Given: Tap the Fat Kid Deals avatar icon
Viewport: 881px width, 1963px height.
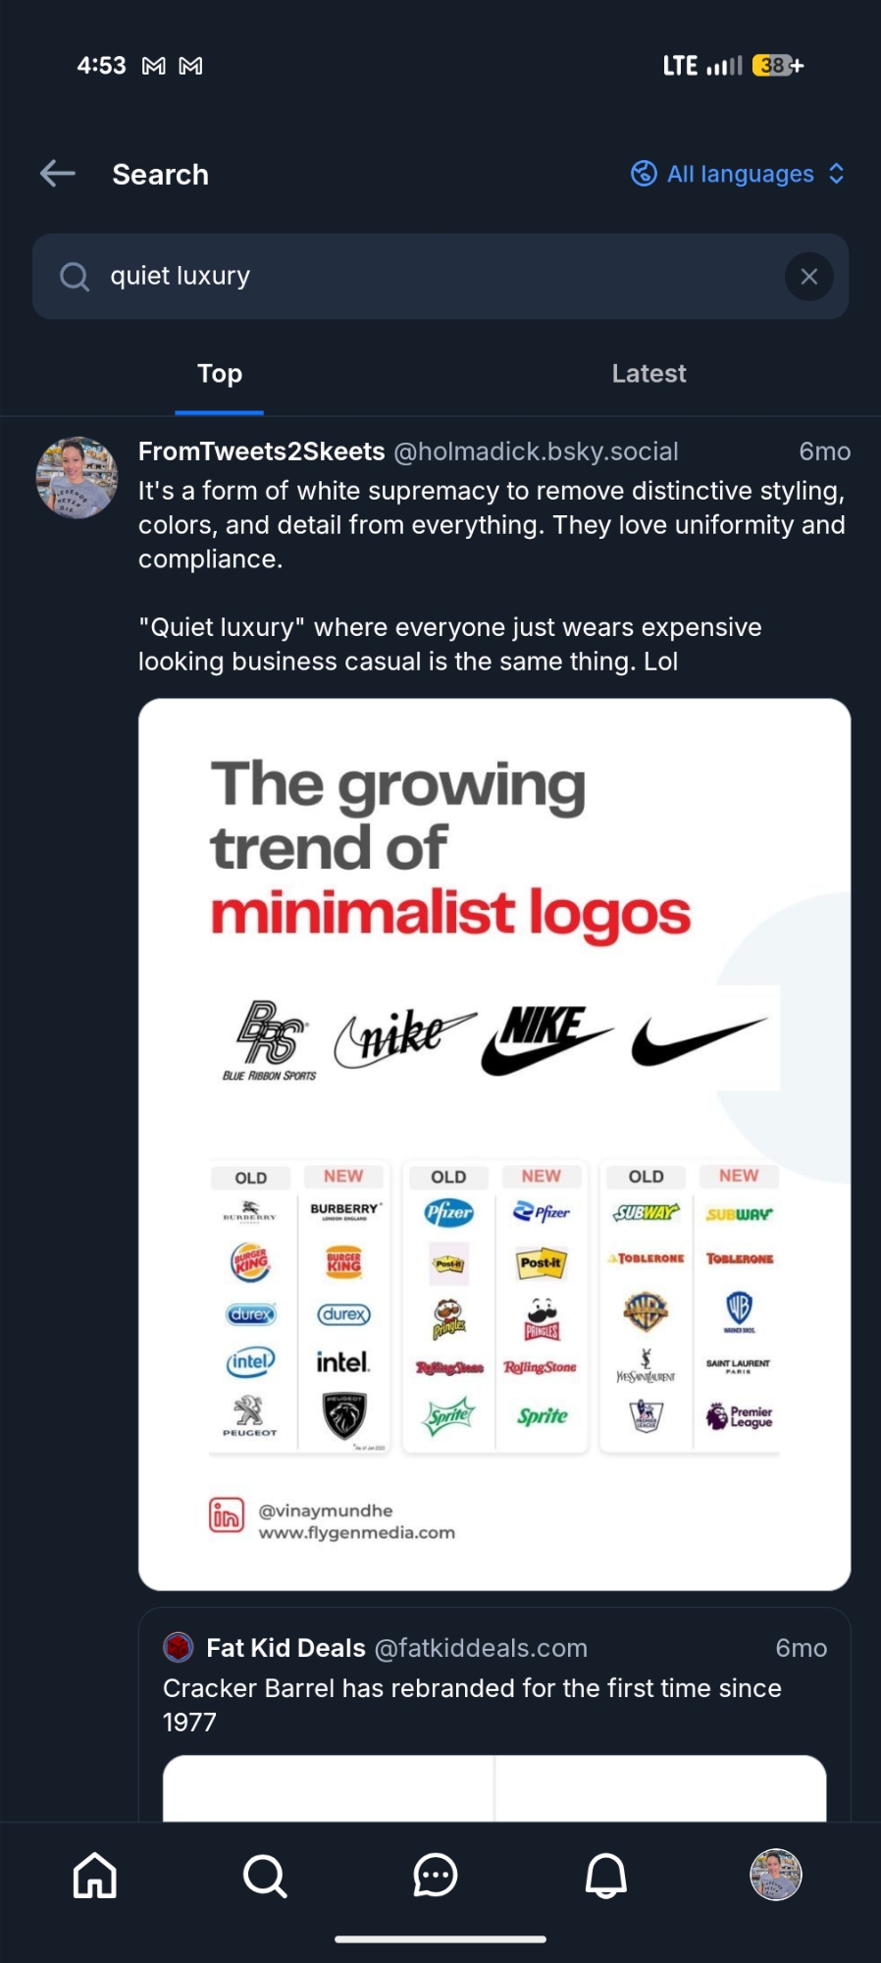Looking at the screenshot, I should point(179,1647).
